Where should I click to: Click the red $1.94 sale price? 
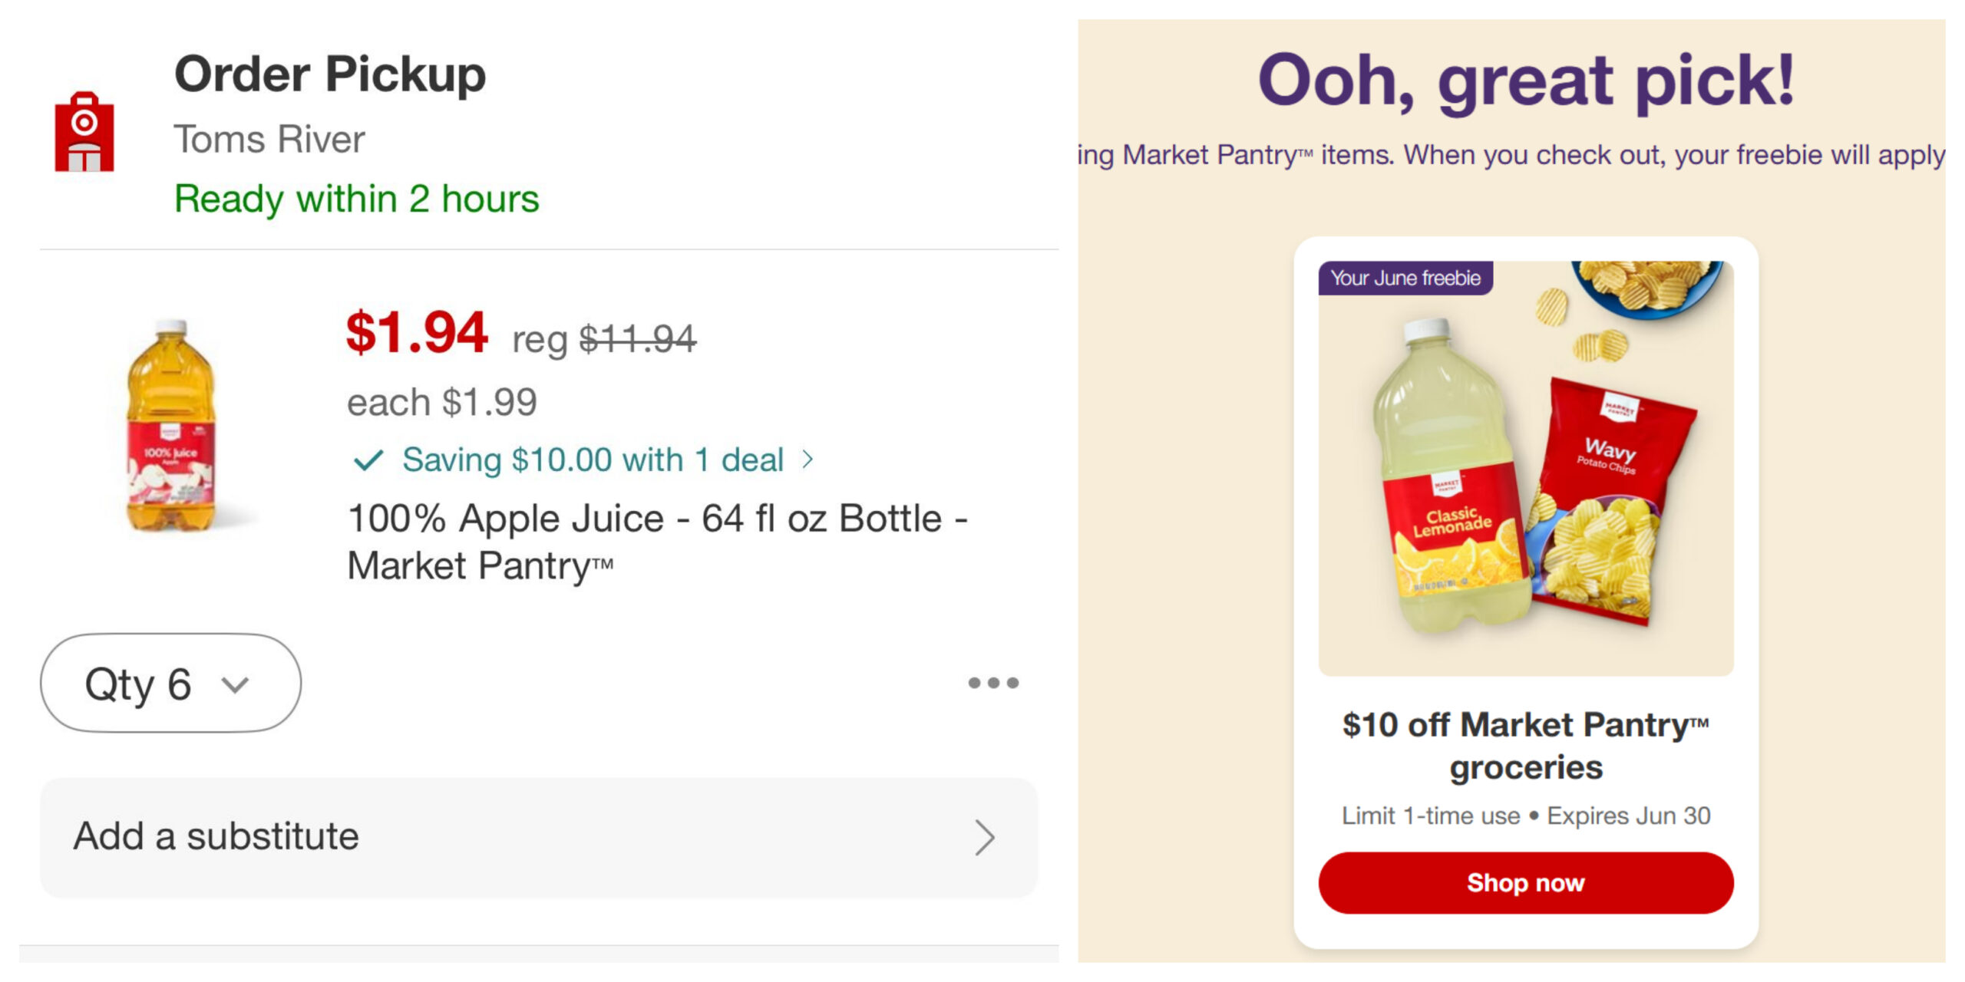point(417,333)
